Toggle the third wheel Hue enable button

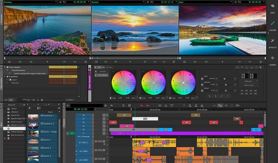pos(171,98)
